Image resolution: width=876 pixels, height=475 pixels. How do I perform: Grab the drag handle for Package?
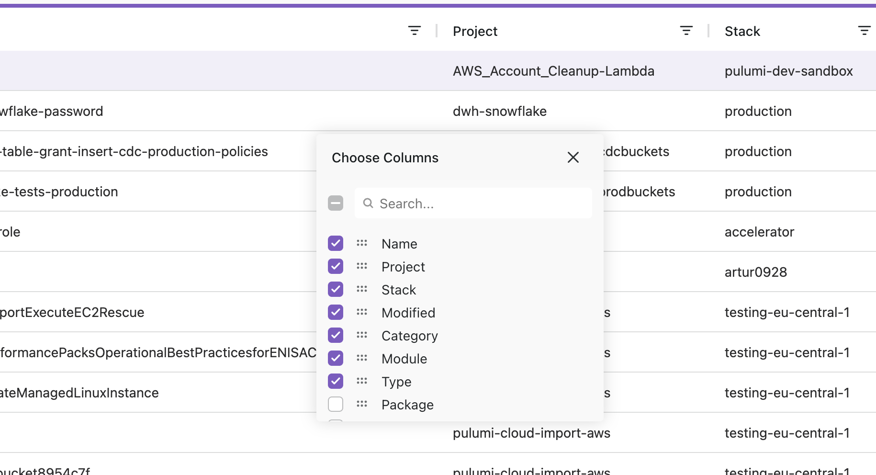pyautogui.click(x=362, y=404)
